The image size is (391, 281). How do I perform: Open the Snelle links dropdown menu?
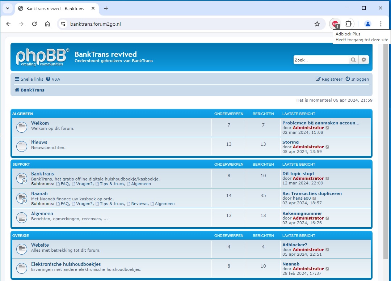click(x=29, y=79)
